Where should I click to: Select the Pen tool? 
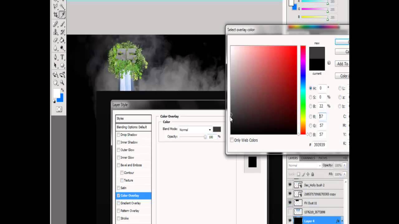point(55,57)
